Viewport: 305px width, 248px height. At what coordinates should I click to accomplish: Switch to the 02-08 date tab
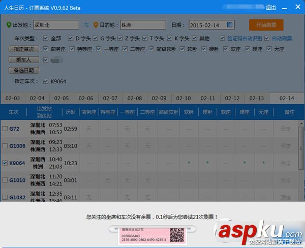point(135,98)
